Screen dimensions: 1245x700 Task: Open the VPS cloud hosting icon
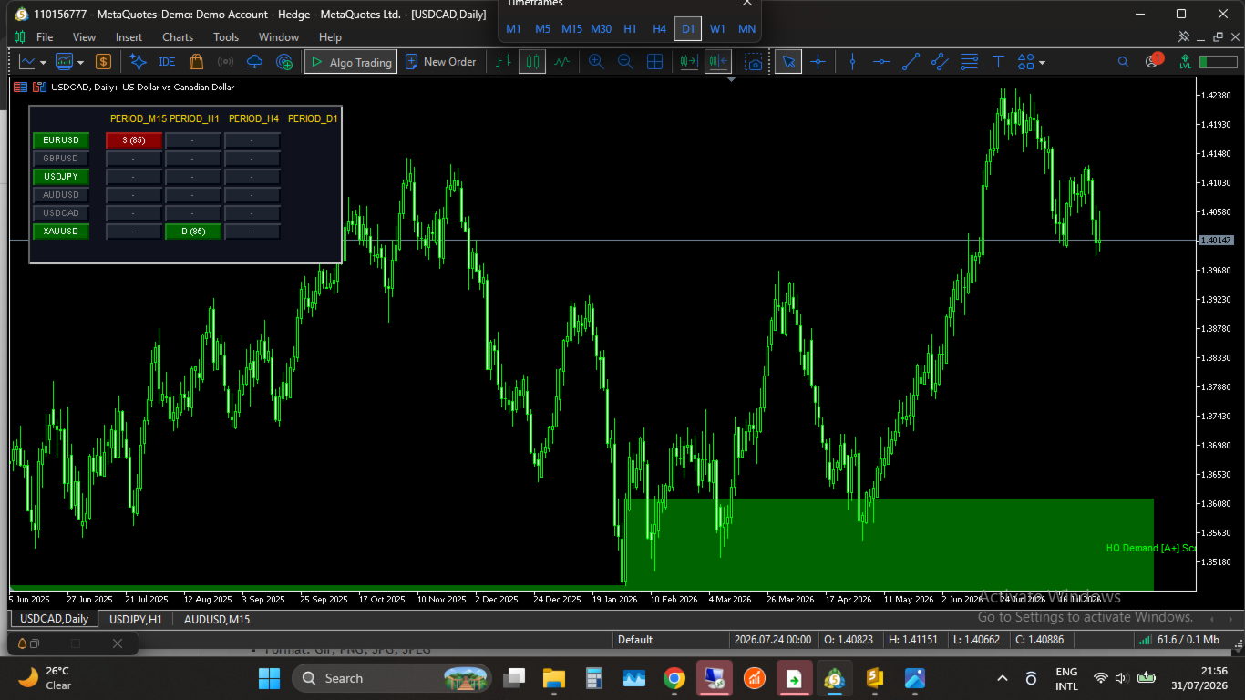[x=255, y=62]
